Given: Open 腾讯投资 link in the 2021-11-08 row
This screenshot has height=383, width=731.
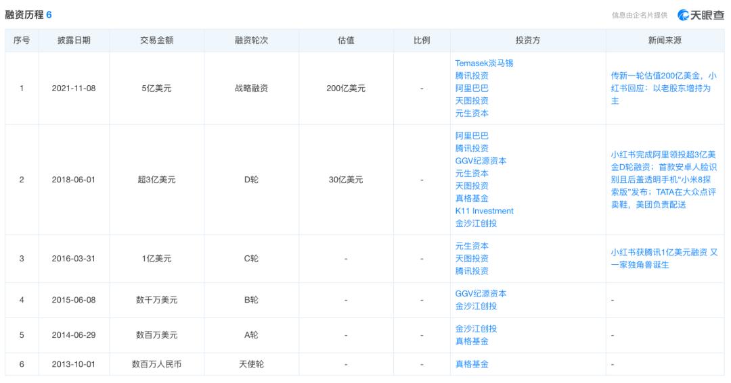Looking at the screenshot, I should coord(472,76).
